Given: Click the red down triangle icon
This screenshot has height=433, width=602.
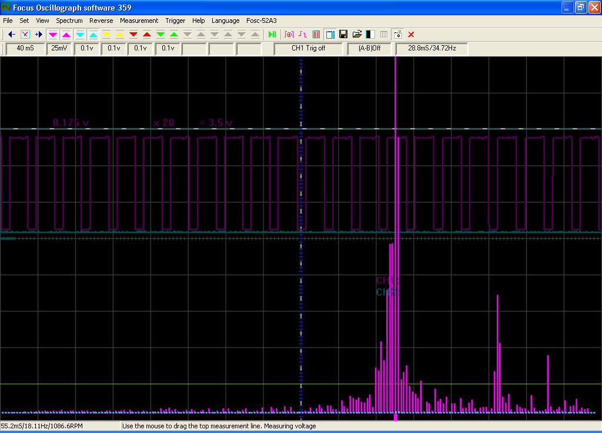Looking at the screenshot, I should click(133, 35).
